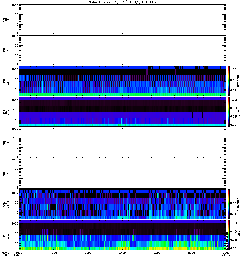Click the "<|nT|>" label beside thc scm1 color bar
Image resolution: width=245 pixels, height=262 pixels.
tap(239, 235)
